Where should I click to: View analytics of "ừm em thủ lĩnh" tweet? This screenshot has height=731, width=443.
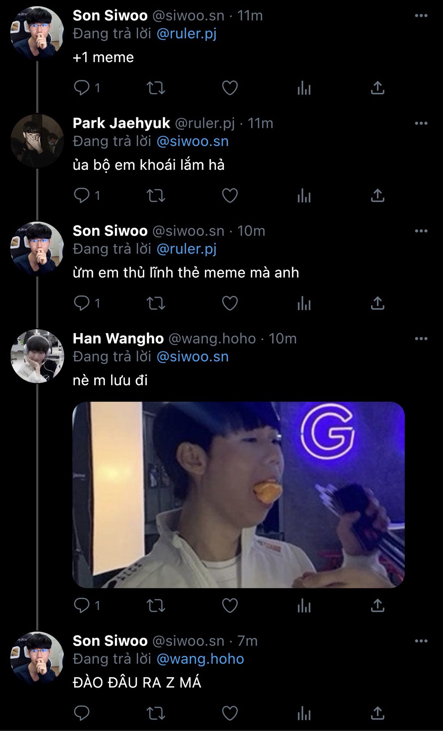(x=304, y=303)
